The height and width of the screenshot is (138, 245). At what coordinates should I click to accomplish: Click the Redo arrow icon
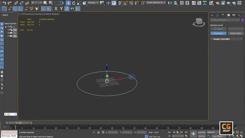tap(10, 3)
